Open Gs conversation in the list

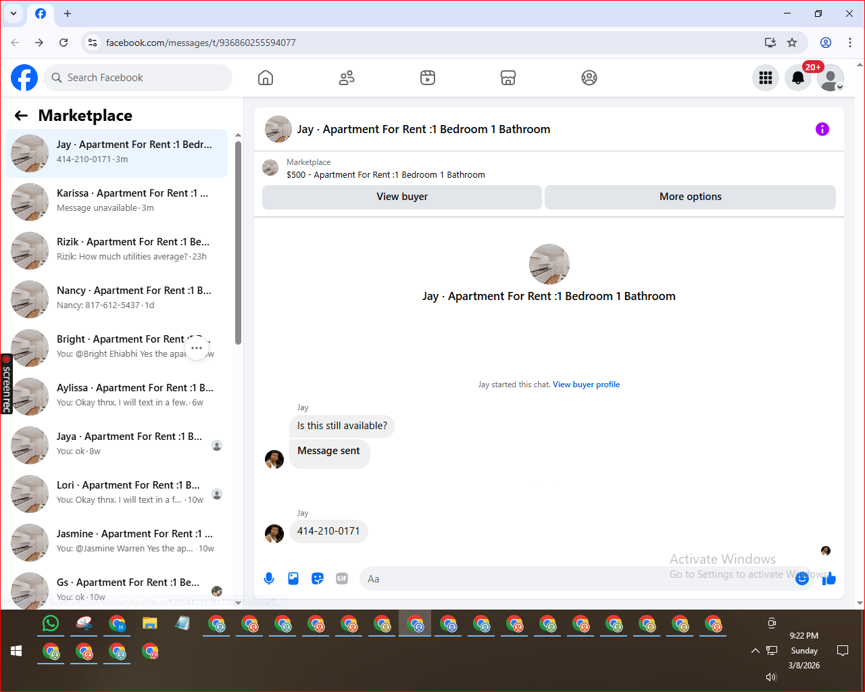(x=116, y=589)
